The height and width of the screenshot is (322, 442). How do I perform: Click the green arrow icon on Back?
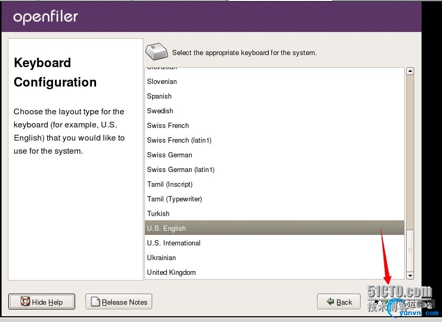tap(330, 302)
